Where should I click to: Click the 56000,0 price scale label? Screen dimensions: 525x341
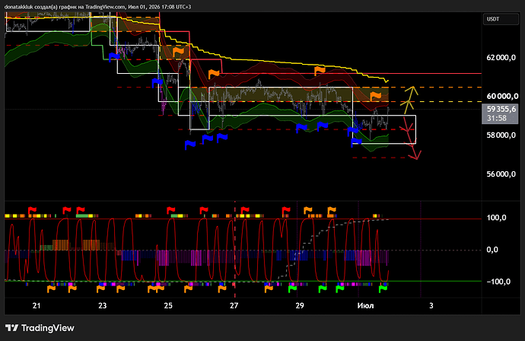(x=501, y=174)
